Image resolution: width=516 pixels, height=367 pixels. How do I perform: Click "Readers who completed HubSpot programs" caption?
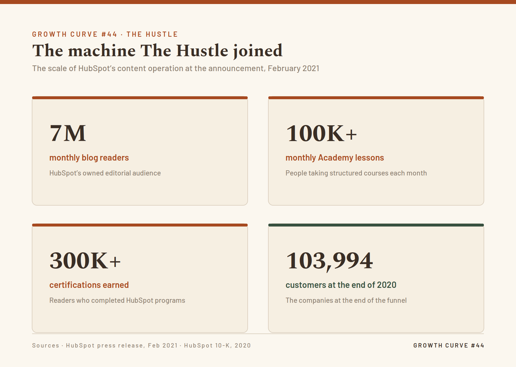coord(117,300)
